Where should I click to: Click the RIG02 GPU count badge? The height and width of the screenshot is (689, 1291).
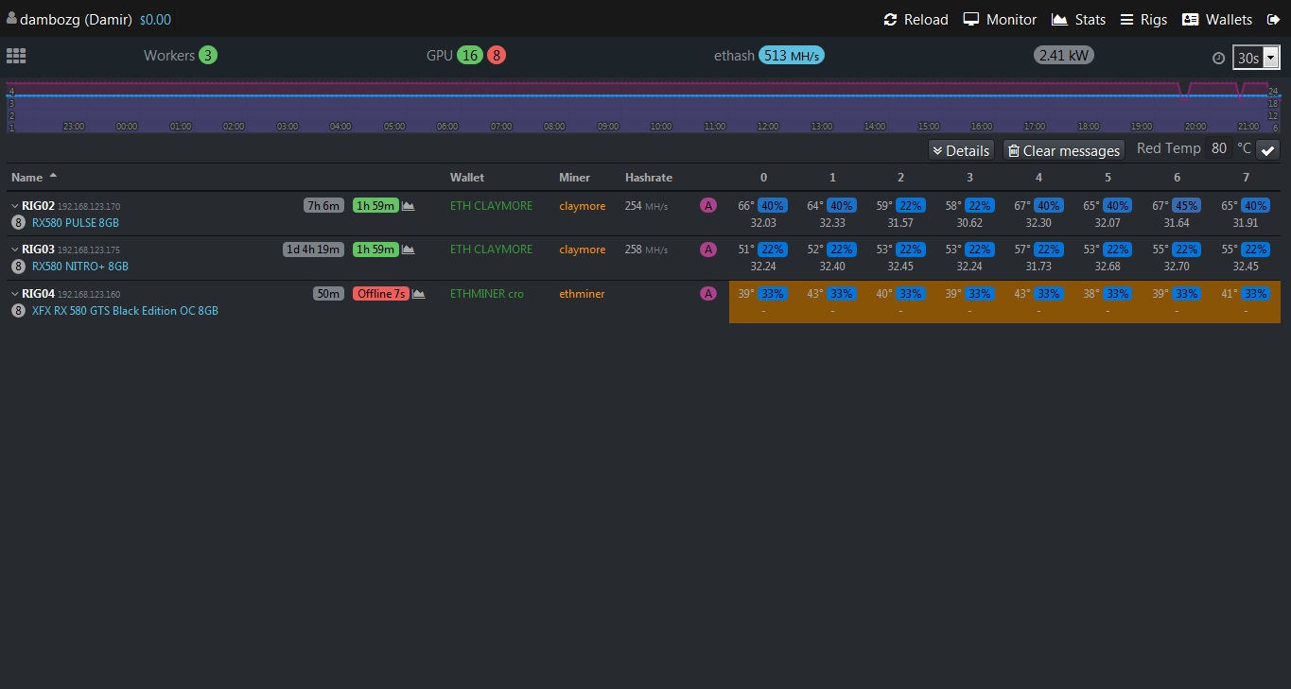pyautogui.click(x=18, y=223)
